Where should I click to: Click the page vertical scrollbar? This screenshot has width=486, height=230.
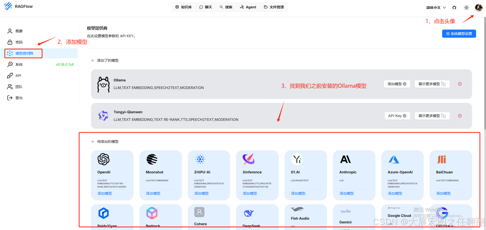[485, 73]
